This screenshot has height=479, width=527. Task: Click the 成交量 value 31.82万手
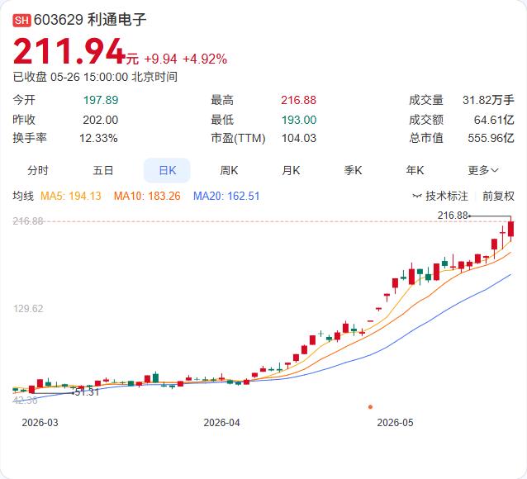pos(488,100)
